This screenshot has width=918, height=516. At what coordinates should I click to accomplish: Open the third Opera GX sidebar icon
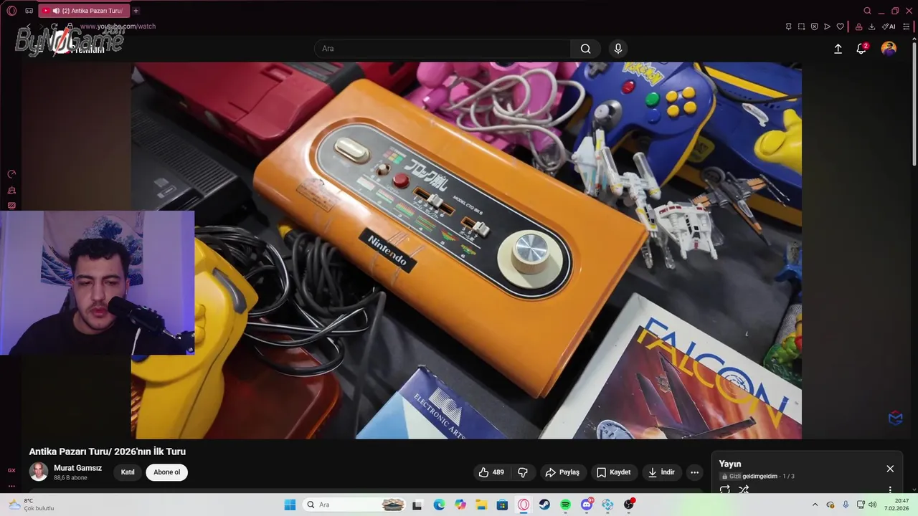point(11,206)
